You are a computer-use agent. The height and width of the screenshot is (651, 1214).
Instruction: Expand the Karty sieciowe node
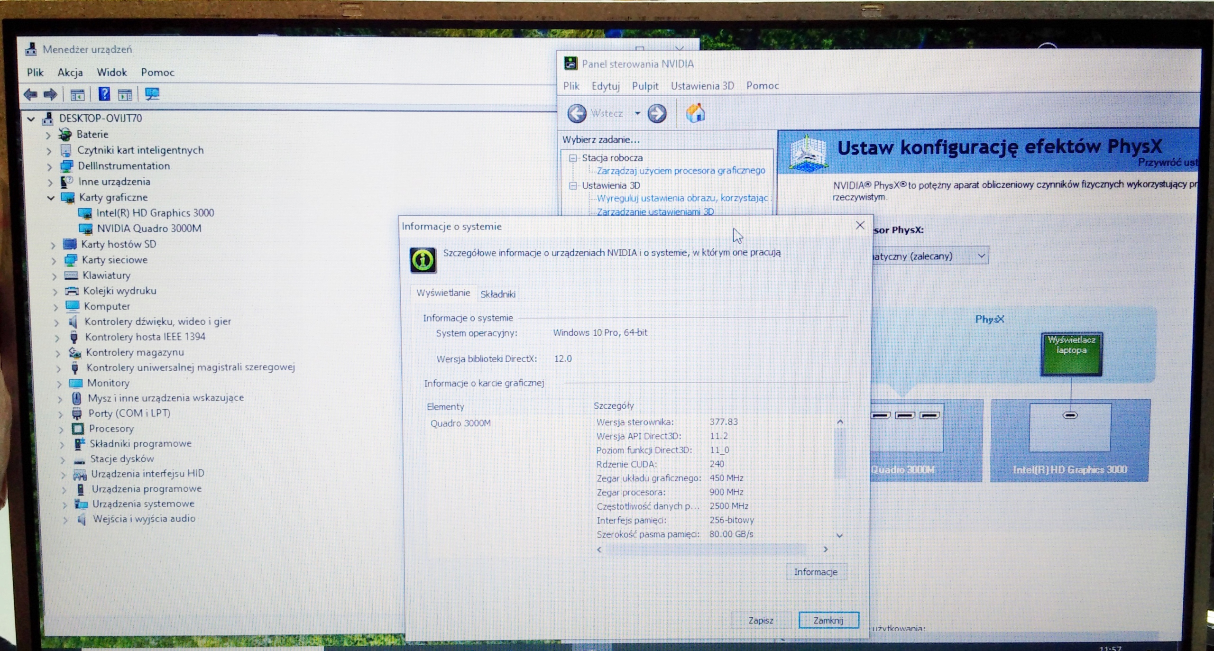54,261
